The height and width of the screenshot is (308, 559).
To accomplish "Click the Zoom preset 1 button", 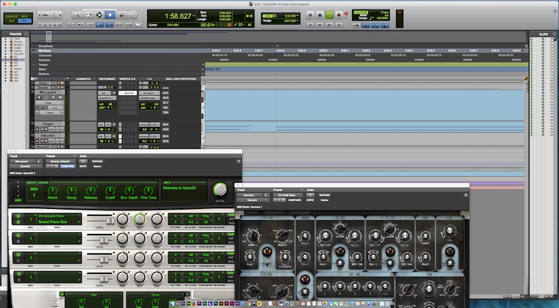I will (x=40, y=25).
